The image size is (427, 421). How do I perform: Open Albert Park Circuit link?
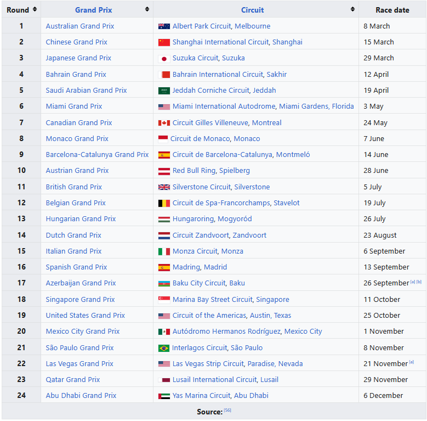202,26
